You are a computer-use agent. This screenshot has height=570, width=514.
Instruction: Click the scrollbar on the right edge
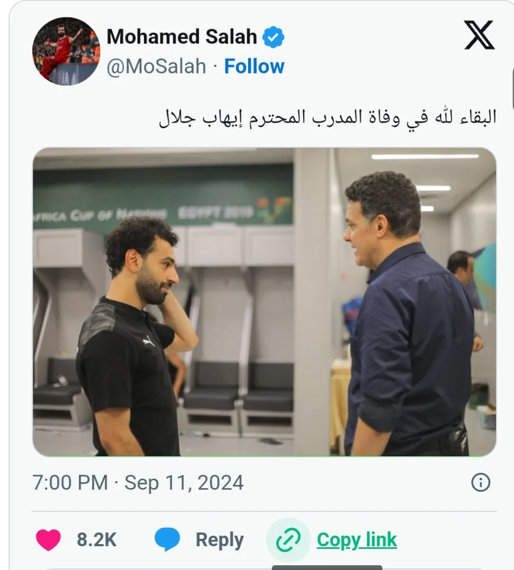(x=512, y=90)
